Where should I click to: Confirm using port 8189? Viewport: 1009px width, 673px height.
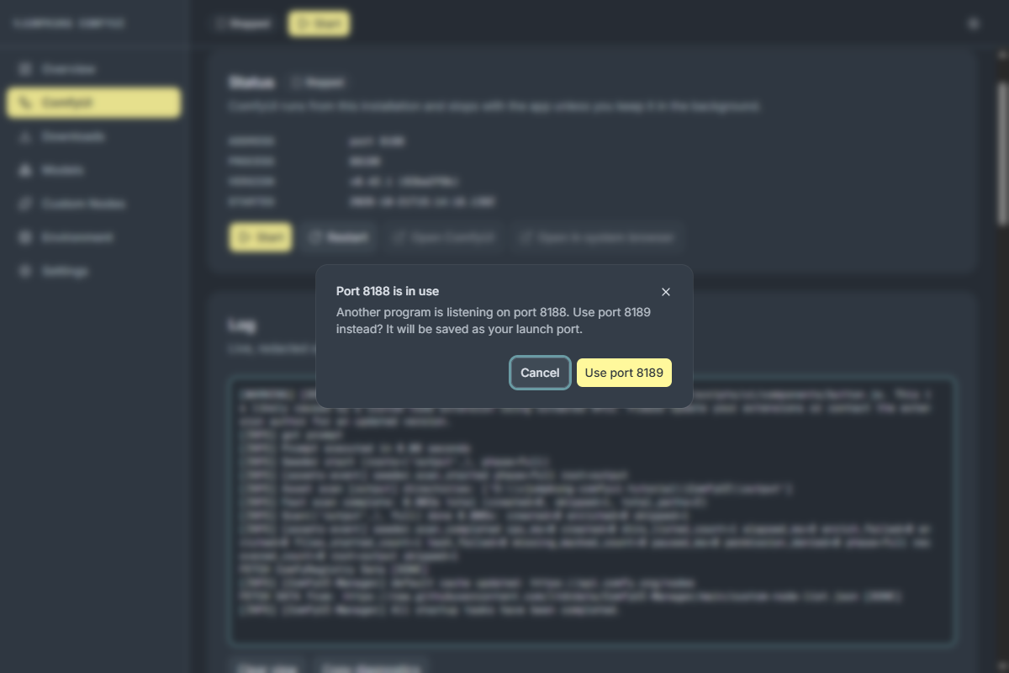coord(624,373)
